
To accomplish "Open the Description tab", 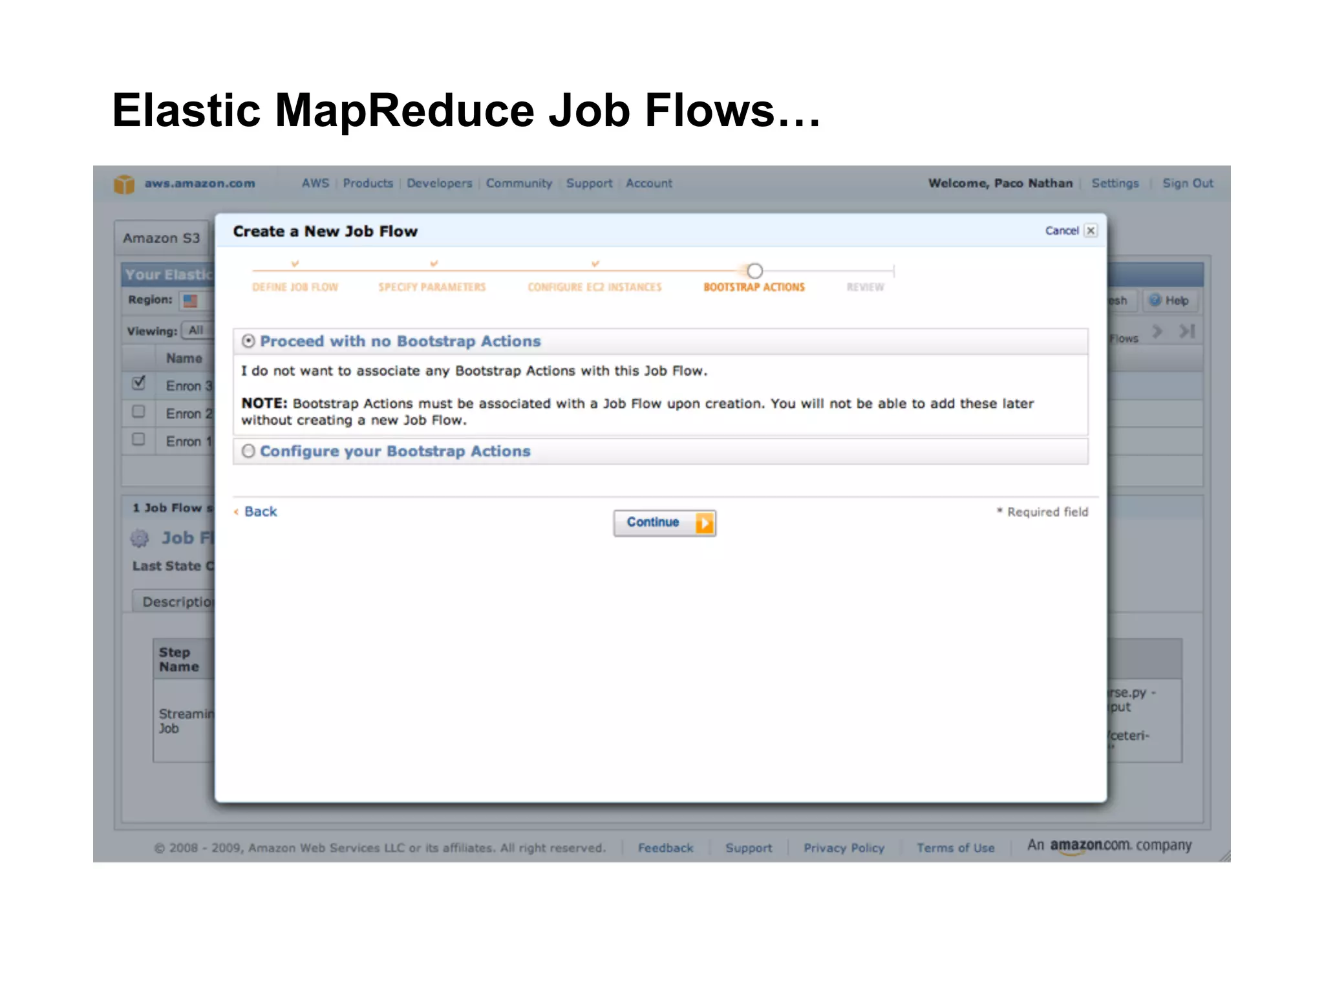I will 173,602.
